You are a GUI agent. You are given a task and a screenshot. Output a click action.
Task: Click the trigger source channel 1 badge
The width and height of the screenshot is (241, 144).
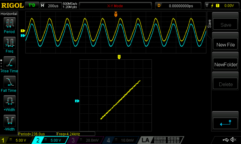click(x=217, y=6)
